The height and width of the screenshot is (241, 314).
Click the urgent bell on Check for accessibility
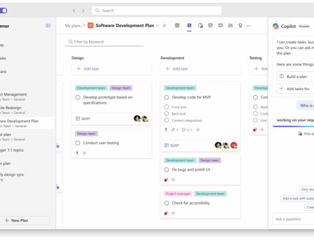[166, 213]
